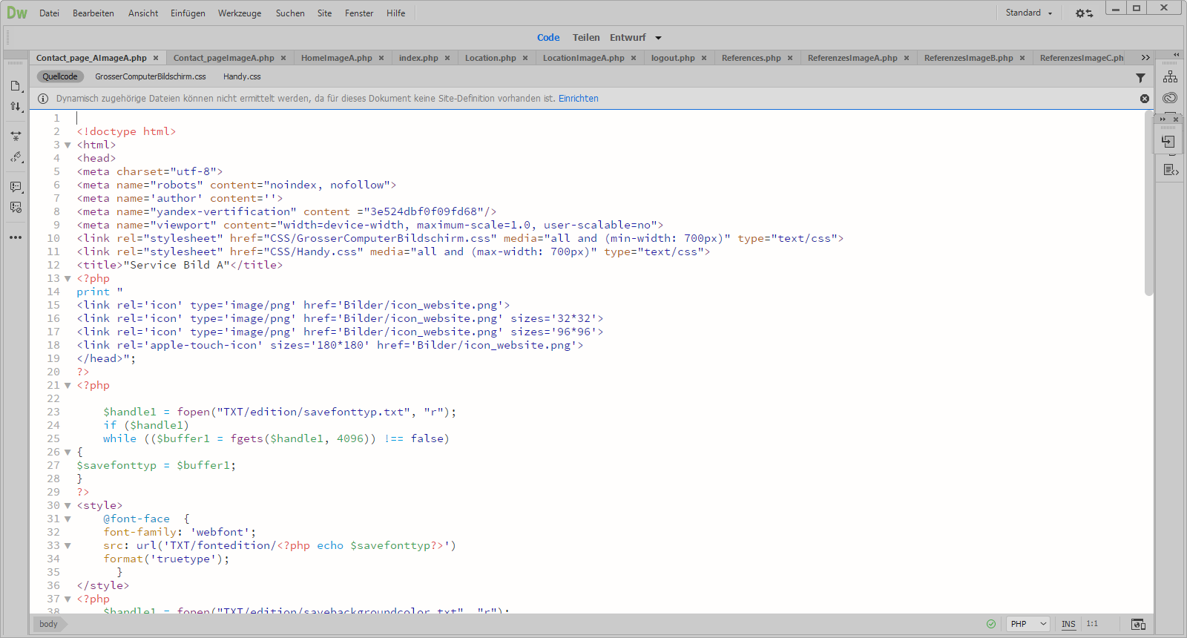The height and width of the screenshot is (638, 1187).
Task: Open the Creative Cloud Libraries icon
Action: coord(1170,98)
